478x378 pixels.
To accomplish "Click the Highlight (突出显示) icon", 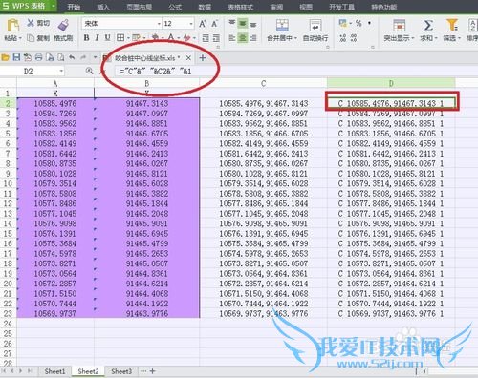I will [x=399, y=25].
